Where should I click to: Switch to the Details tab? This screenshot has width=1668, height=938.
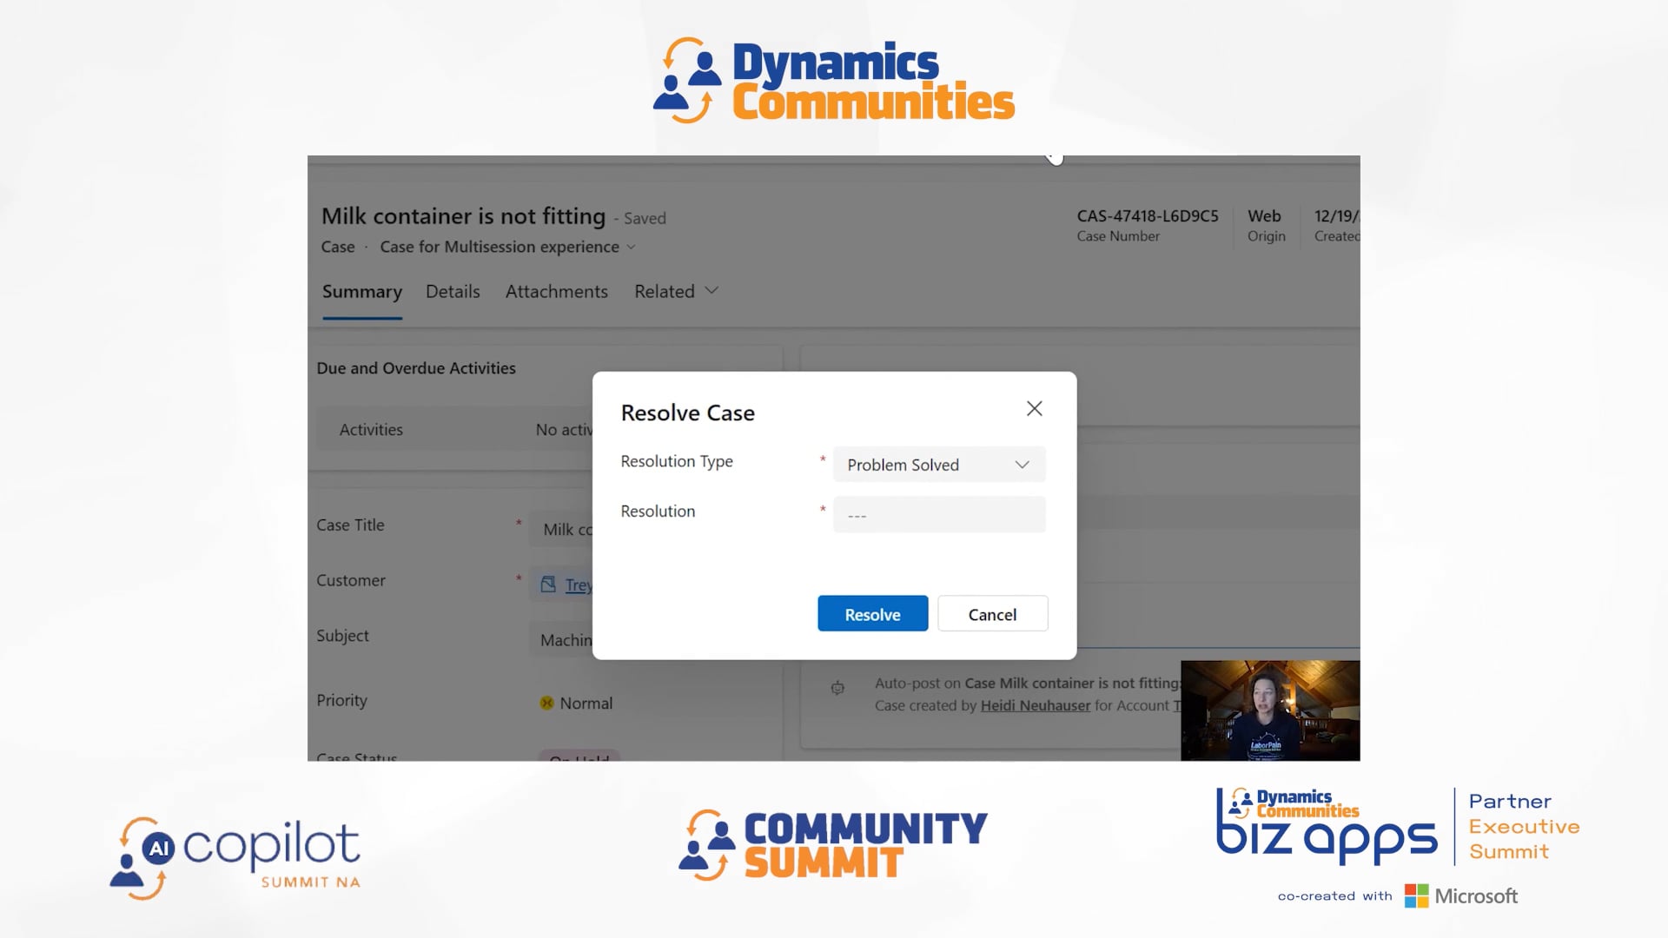pos(453,291)
